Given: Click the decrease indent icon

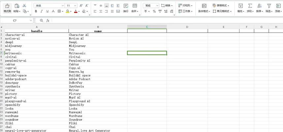Looking at the screenshot, I should pyautogui.click(x=112, y=6).
